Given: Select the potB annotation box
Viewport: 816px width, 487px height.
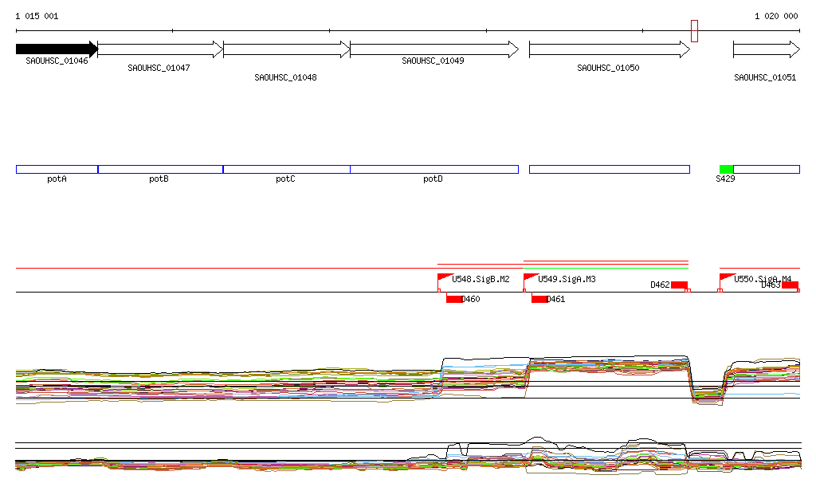Looking at the screenshot, I should coord(160,169).
